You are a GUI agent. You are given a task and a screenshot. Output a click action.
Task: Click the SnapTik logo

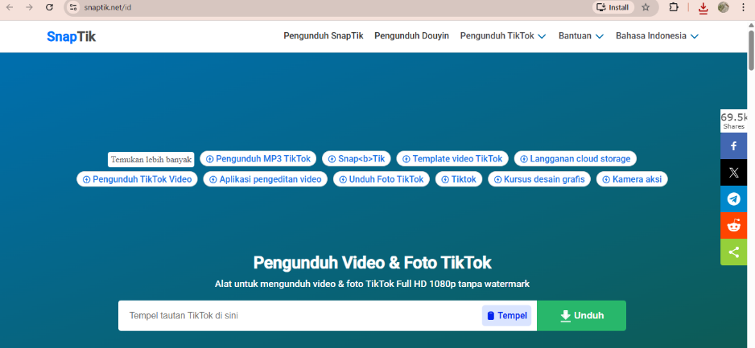[x=71, y=36]
